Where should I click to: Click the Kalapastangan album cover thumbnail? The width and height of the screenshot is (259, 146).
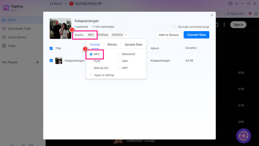coord(61,28)
